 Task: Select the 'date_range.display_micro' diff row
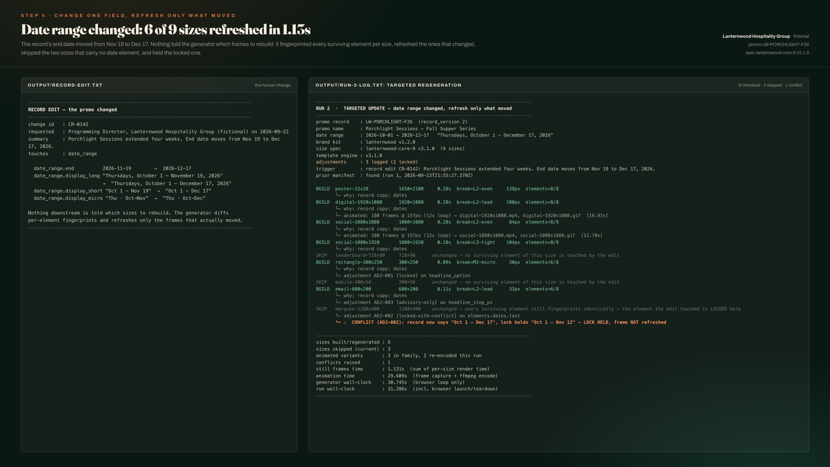119,198
